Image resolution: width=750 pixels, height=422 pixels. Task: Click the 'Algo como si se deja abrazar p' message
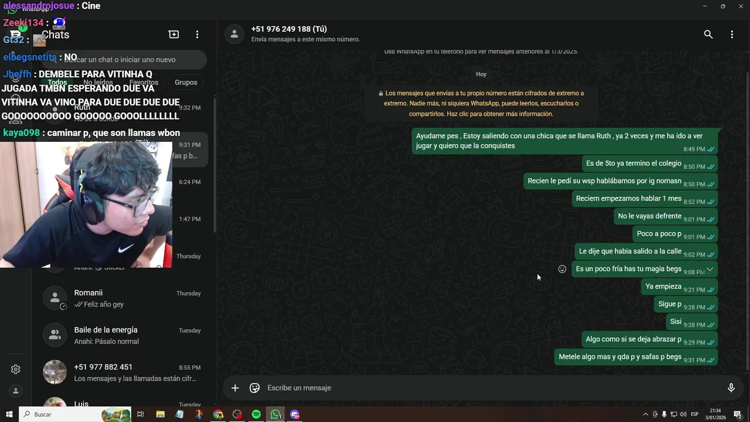tap(650, 341)
